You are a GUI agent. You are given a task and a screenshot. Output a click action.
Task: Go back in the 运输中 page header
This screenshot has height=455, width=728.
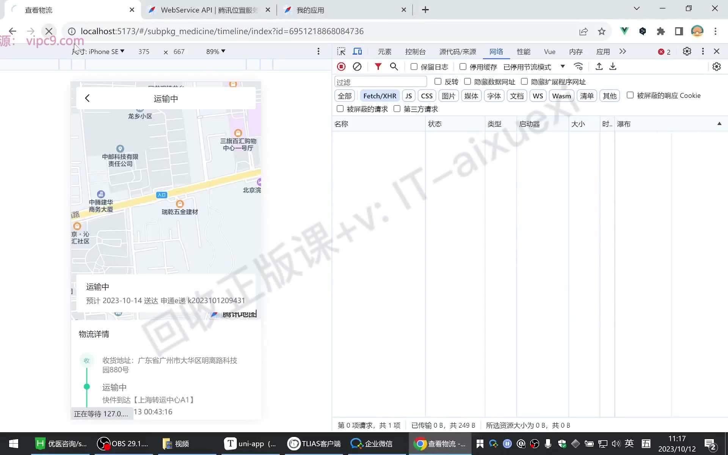coord(87,99)
